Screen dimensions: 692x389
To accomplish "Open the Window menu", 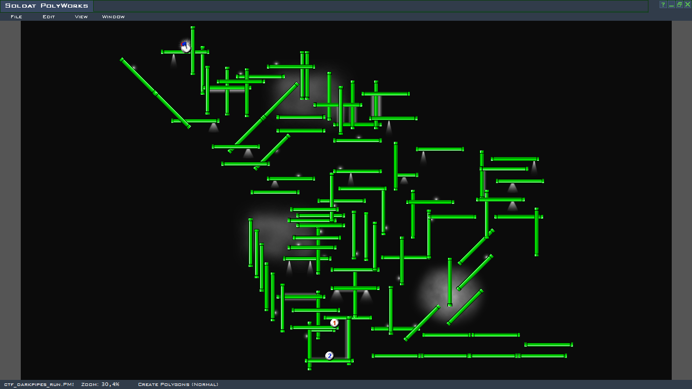I will point(113,17).
